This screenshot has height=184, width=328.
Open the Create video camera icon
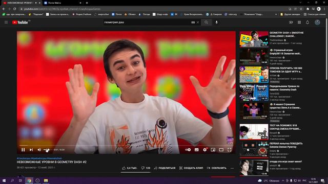pos(291,22)
